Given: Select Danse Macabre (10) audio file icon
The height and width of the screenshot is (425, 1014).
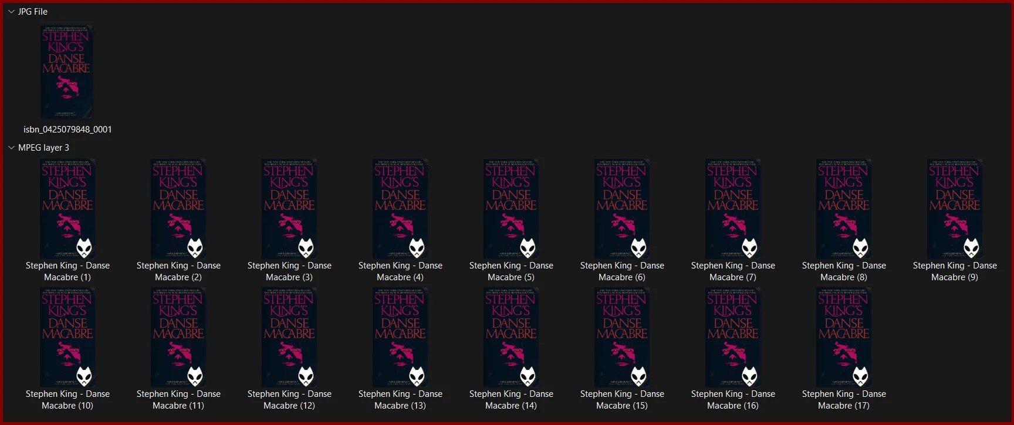Looking at the screenshot, I should coord(67,337).
